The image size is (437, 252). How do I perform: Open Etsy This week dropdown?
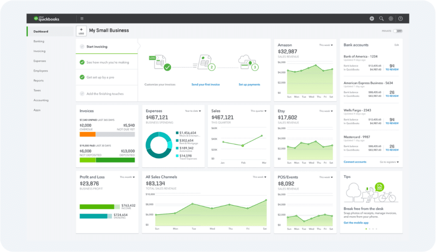(326, 111)
